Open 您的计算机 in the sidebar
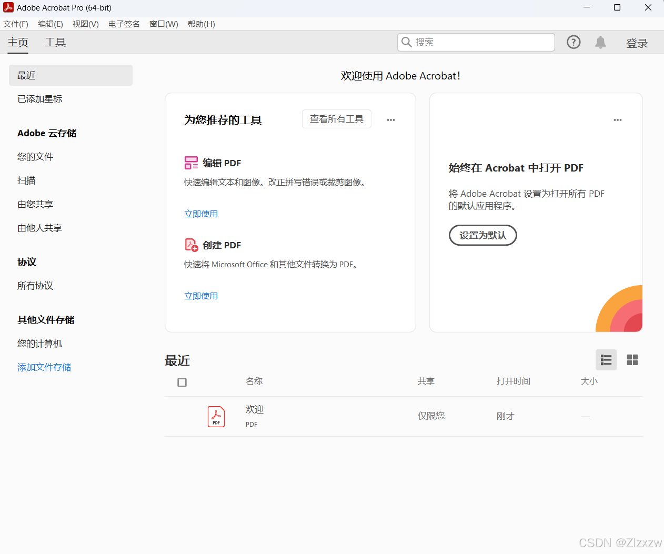The image size is (664, 554). click(40, 344)
